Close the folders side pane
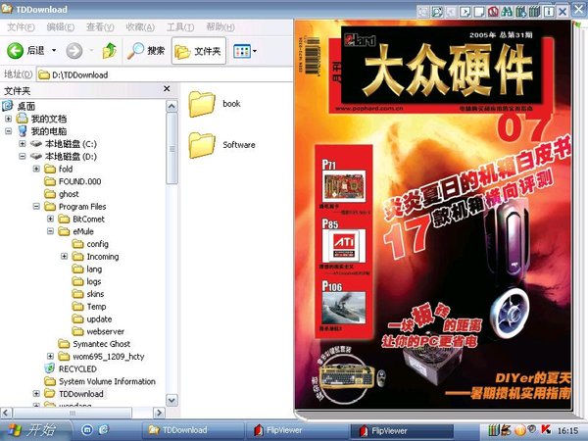The image size is (588, 441). point(172,91)
